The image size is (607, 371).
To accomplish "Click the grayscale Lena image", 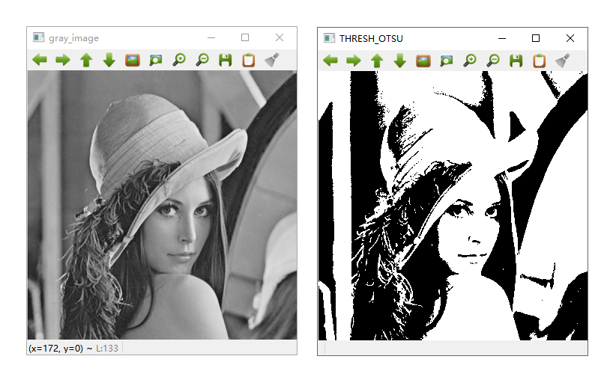I will (x=162, y=205).
